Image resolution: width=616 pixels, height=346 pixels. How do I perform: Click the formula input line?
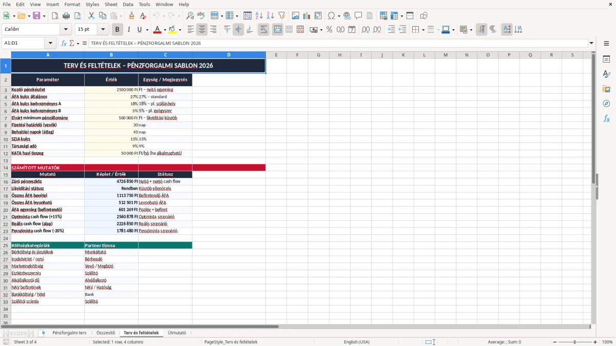[x=338, y=43]
